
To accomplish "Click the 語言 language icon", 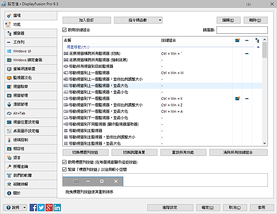I will pyautogui.click(x=9, y=158).
